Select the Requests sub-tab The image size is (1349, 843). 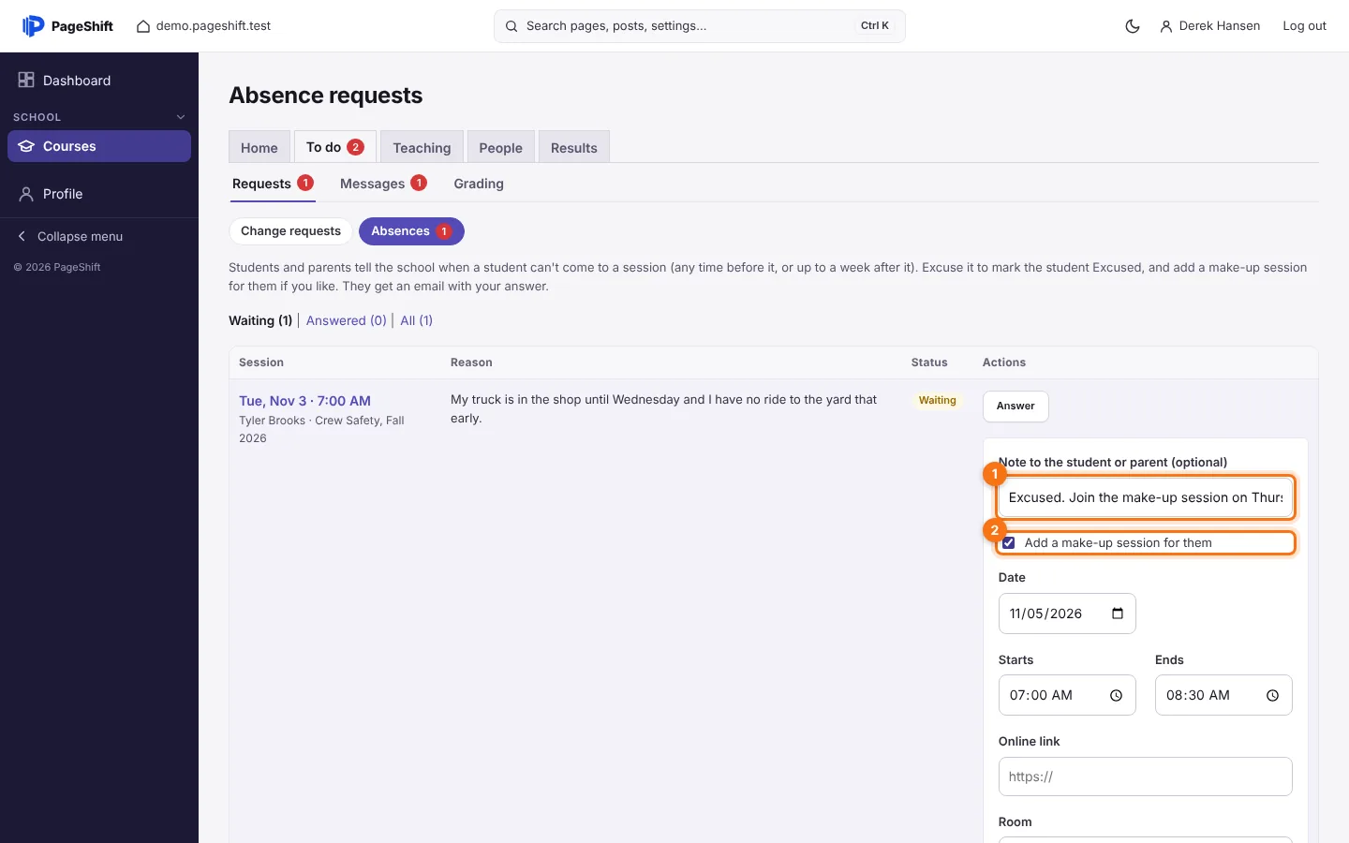click(x=273, y=184)
